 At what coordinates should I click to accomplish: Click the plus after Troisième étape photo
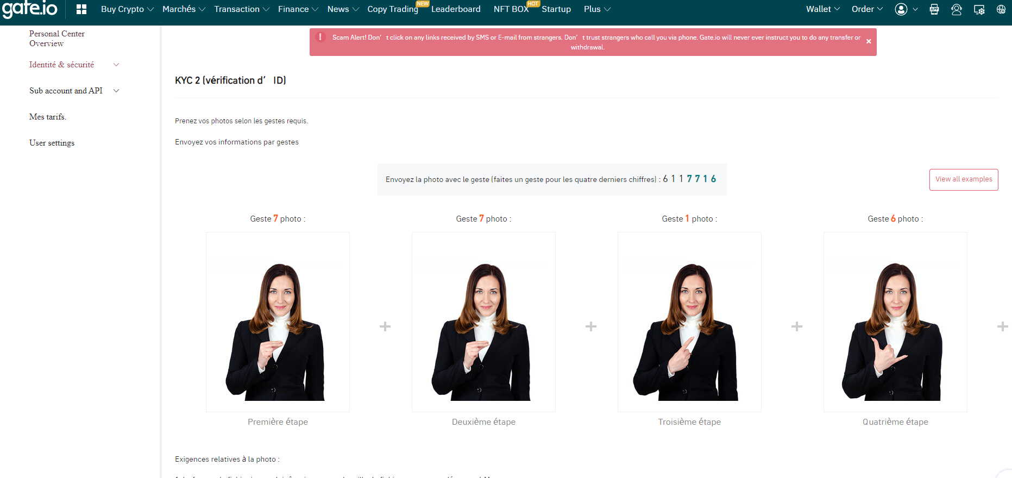tap(797, 326)
